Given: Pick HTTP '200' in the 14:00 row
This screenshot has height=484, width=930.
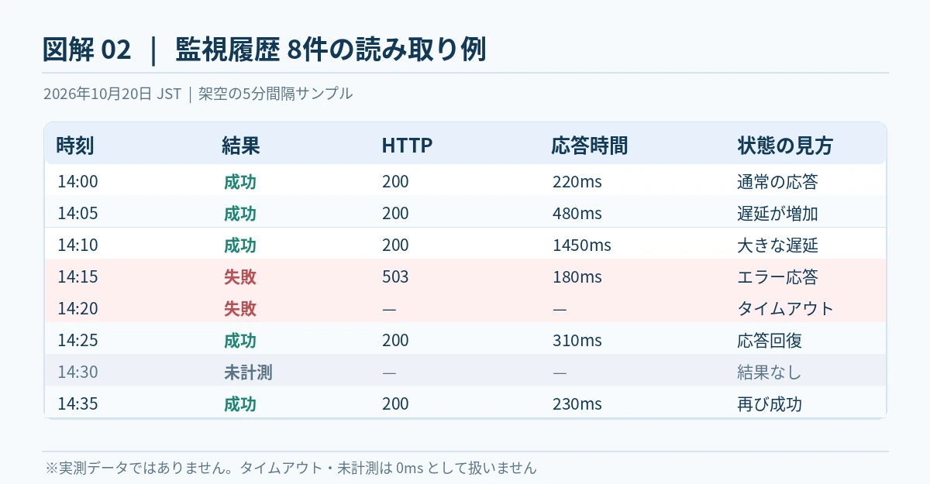Looking at the screenshot, I should tap(395, 182).
